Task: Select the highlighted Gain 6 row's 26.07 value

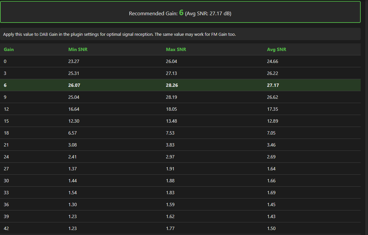Action: tap(74, 85)
